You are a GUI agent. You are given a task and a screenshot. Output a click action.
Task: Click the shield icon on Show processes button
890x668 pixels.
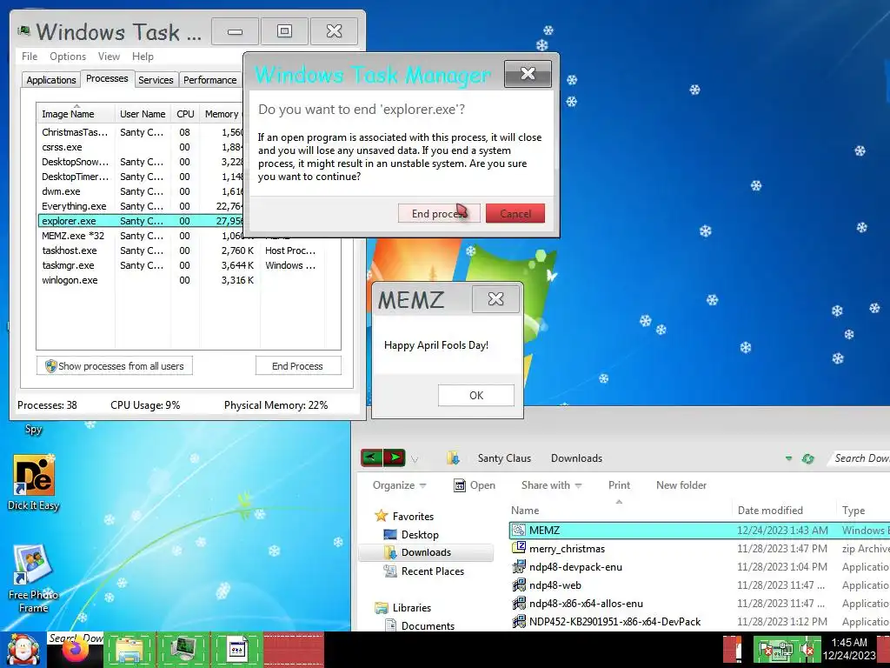[x=50, y=366]
